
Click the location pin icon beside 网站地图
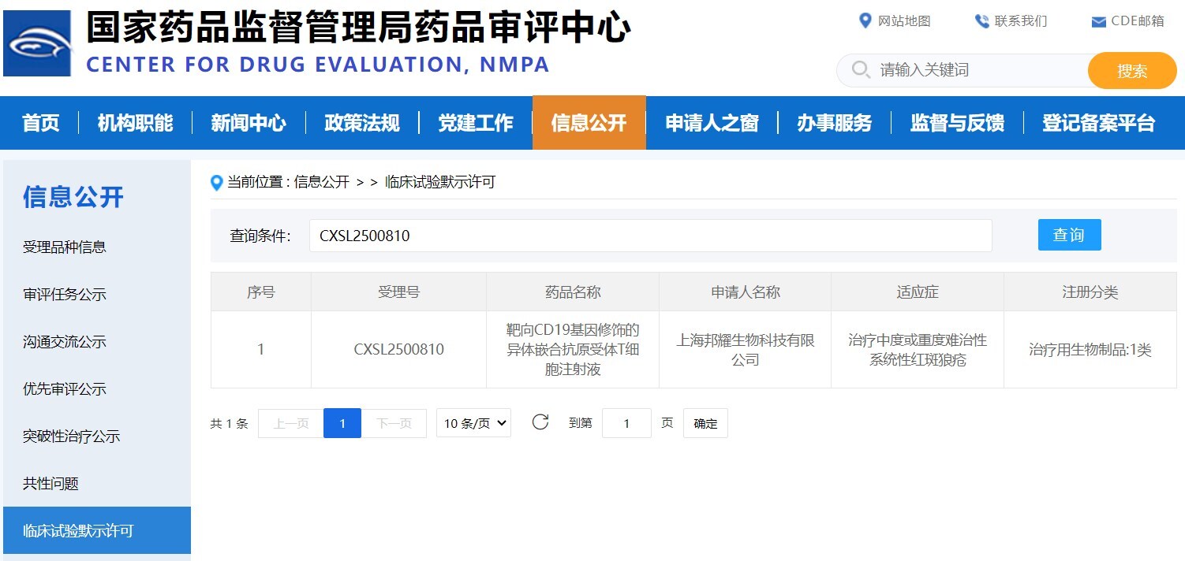(865, 21)
